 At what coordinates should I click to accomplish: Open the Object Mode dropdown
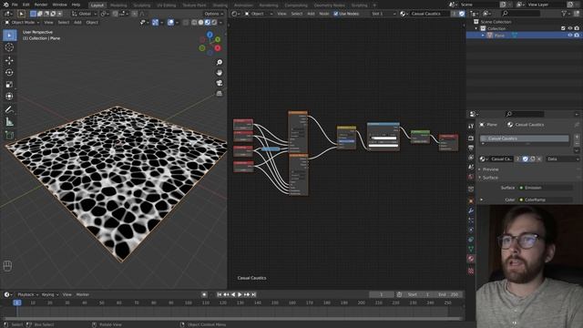[x=22, y=23]
